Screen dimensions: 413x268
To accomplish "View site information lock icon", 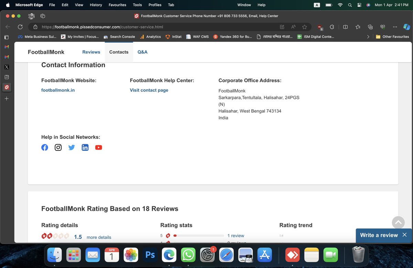I will (x=35, y=27).
